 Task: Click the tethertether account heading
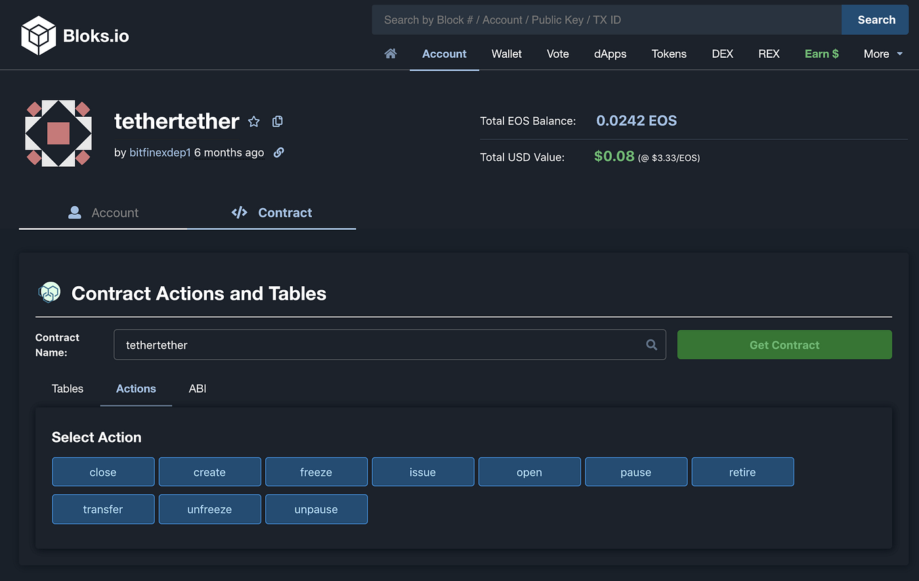177,121
